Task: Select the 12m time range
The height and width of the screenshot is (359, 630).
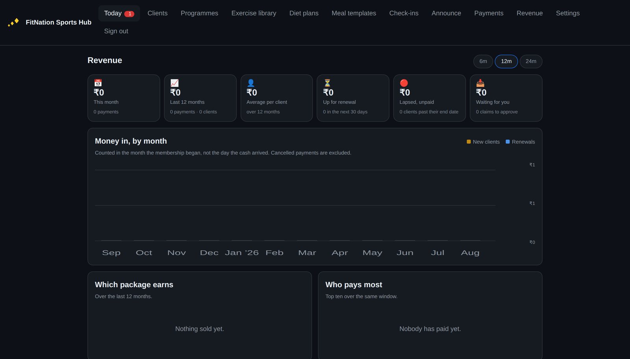Action: pos(506,61)
